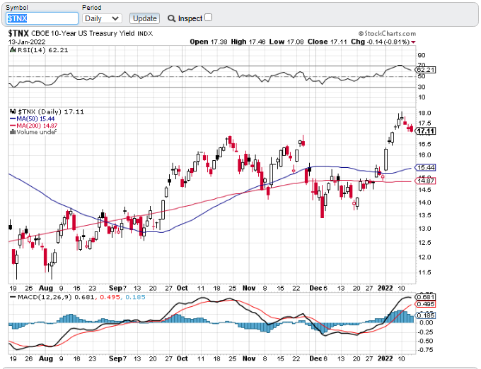The image size is (481, 369).
Task: Click the Symbol input field containing $TNX
Action: pos(42,18)
